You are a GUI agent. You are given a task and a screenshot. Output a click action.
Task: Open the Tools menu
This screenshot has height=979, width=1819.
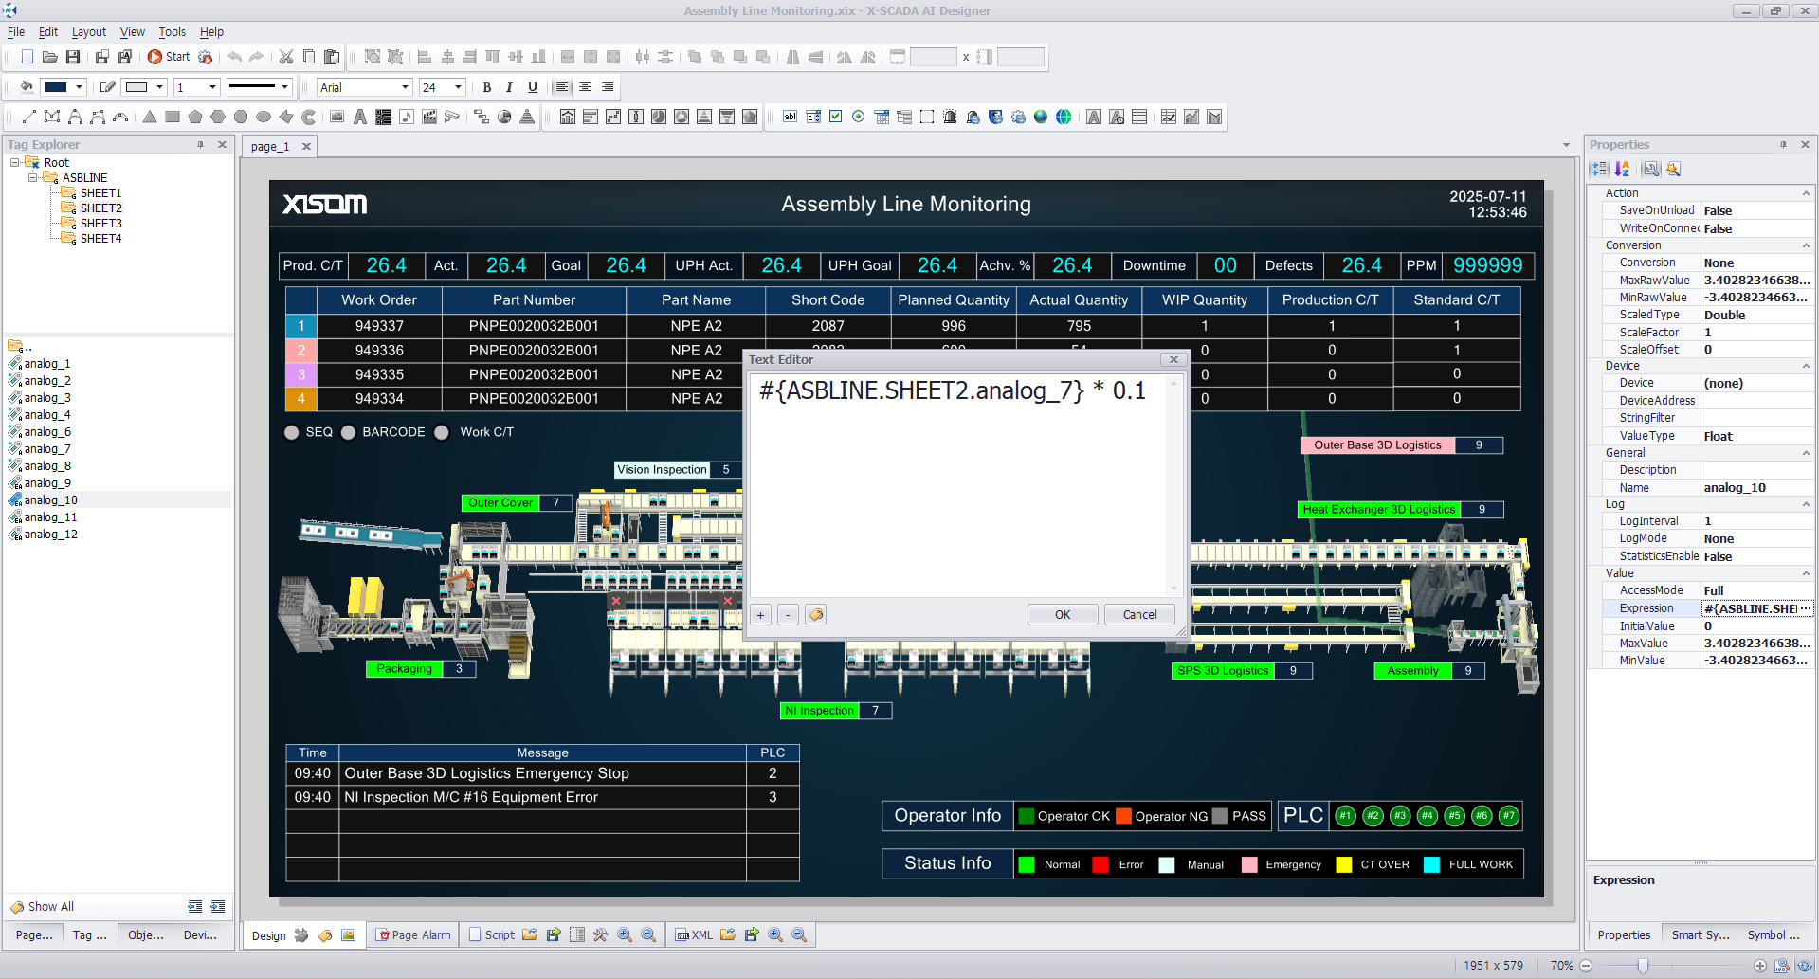[172, 32]
